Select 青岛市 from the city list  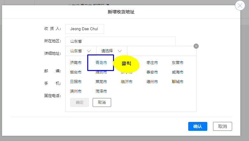coord(101,63)
